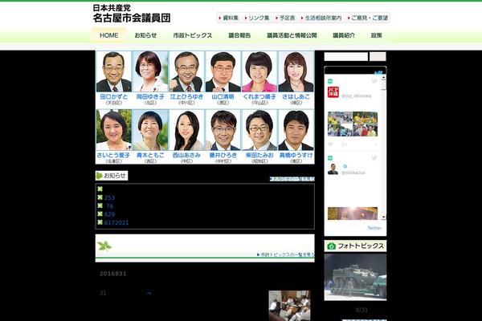Open 岡田ゆき子 member profile photo
482x321 pixels.
[150, 71]
